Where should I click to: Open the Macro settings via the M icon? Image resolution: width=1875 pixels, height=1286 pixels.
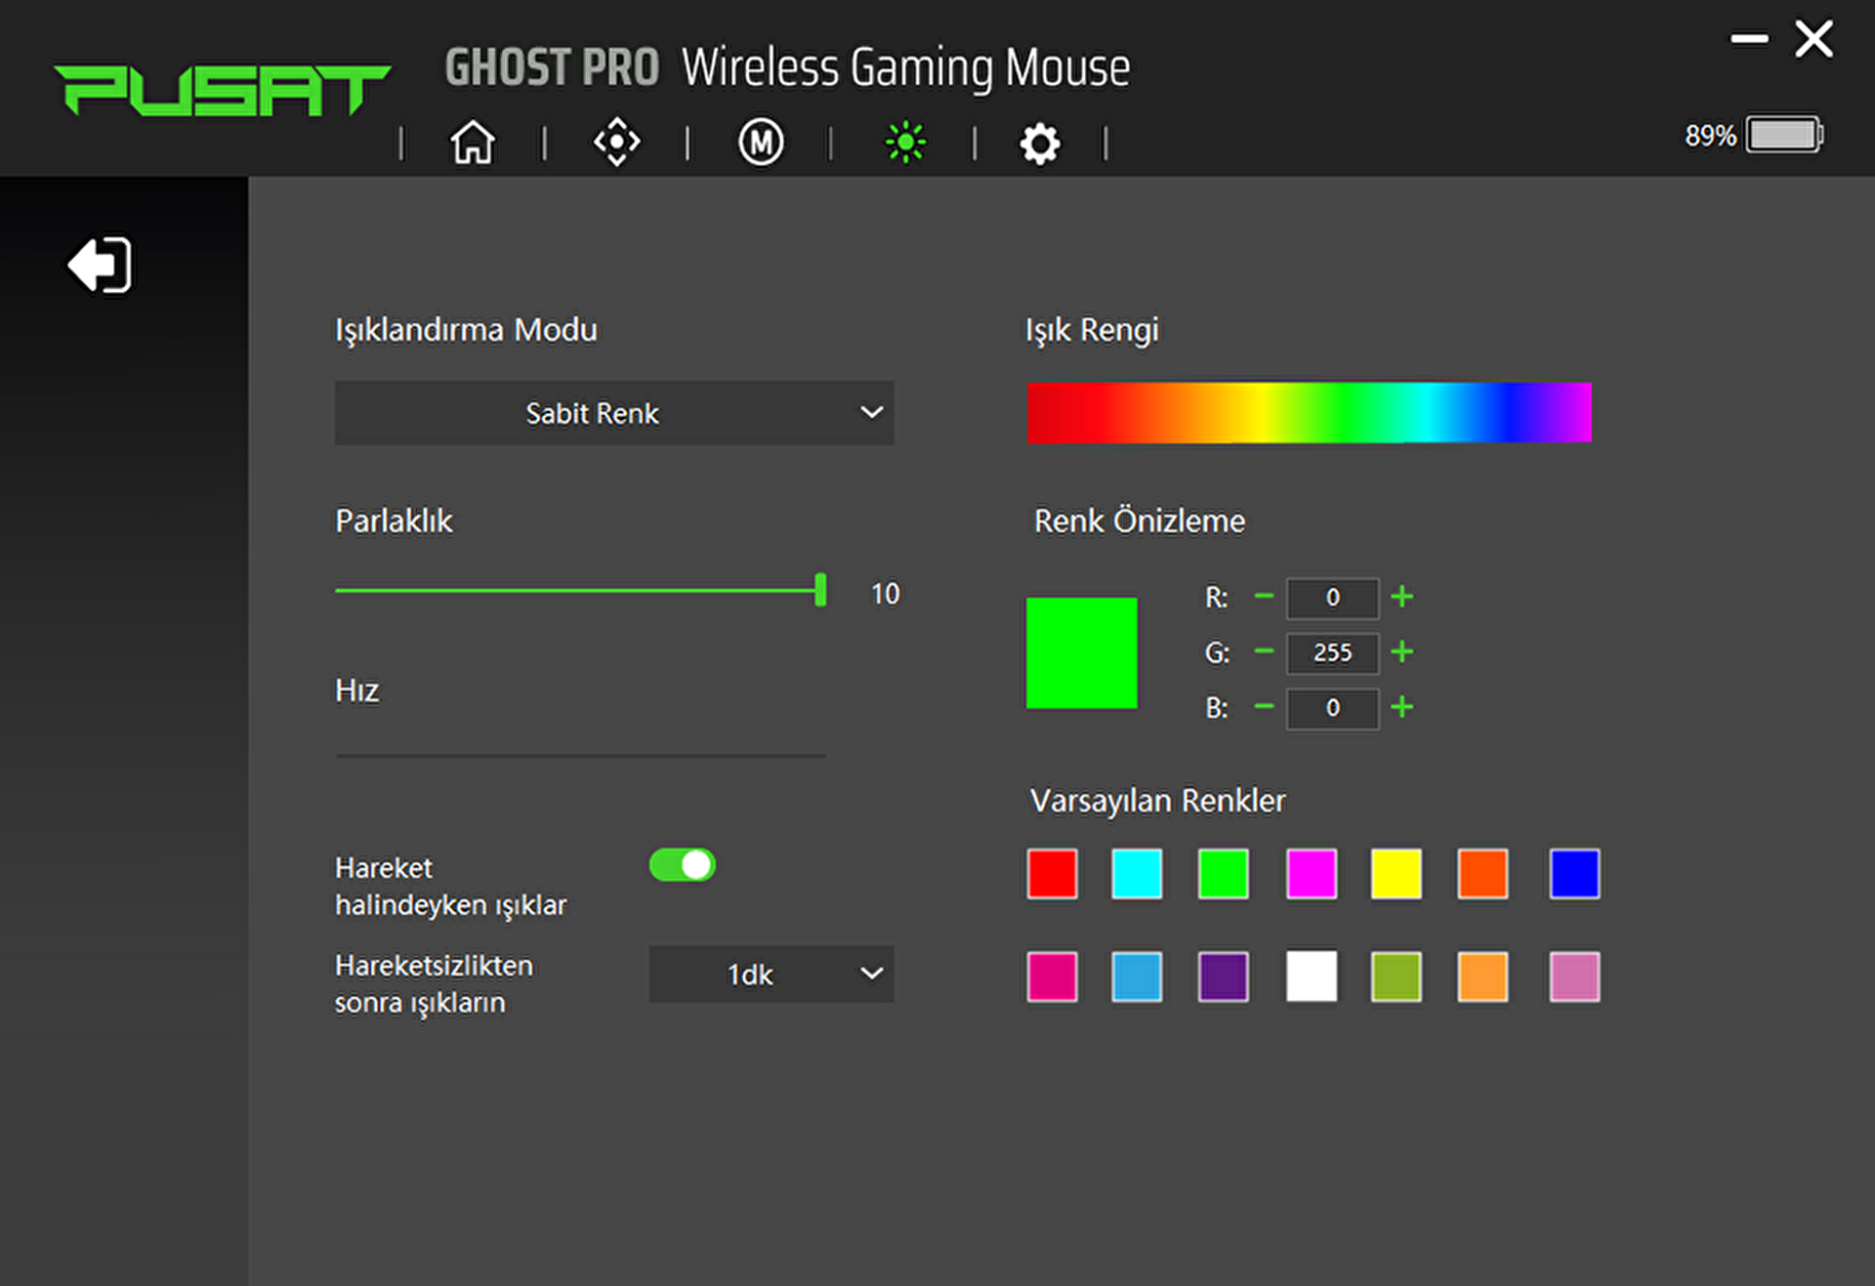point(760,142)
